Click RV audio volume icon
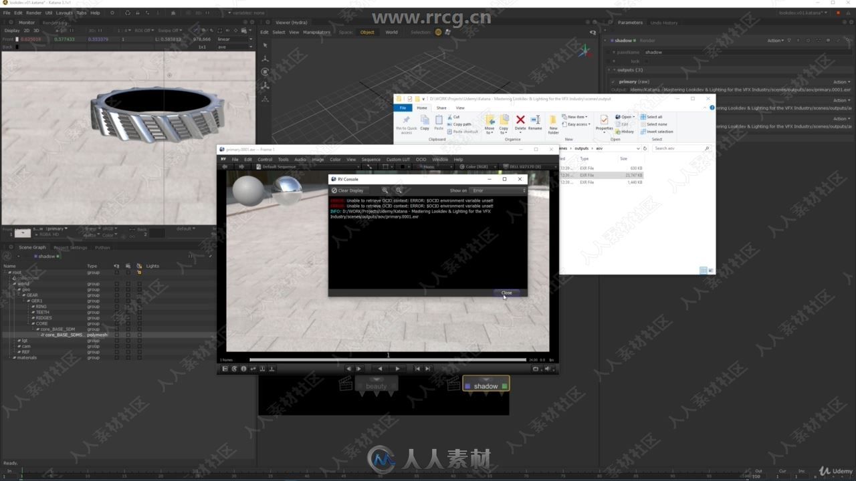Screen dimensions: 856x481 547,369
